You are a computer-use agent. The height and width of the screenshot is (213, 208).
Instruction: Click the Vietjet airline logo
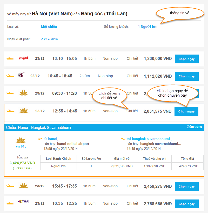(23, 58)
